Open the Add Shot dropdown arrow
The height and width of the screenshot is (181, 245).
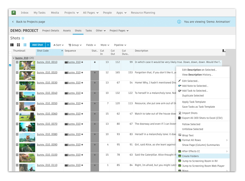point(48,45)
